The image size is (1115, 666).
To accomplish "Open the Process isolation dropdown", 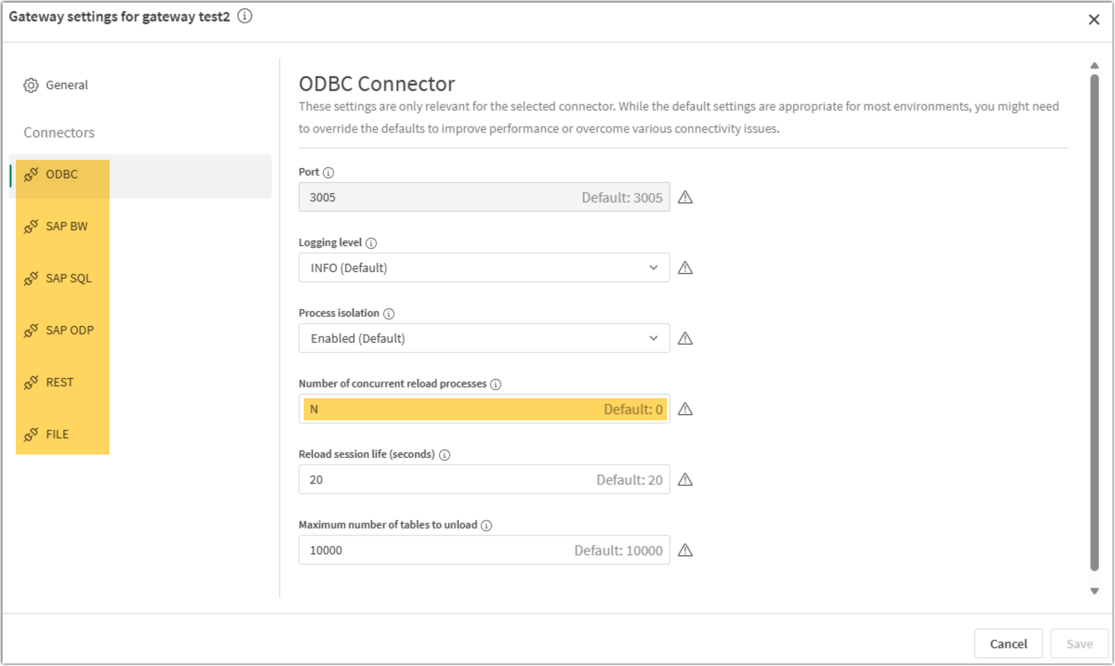I will point(484,338).
